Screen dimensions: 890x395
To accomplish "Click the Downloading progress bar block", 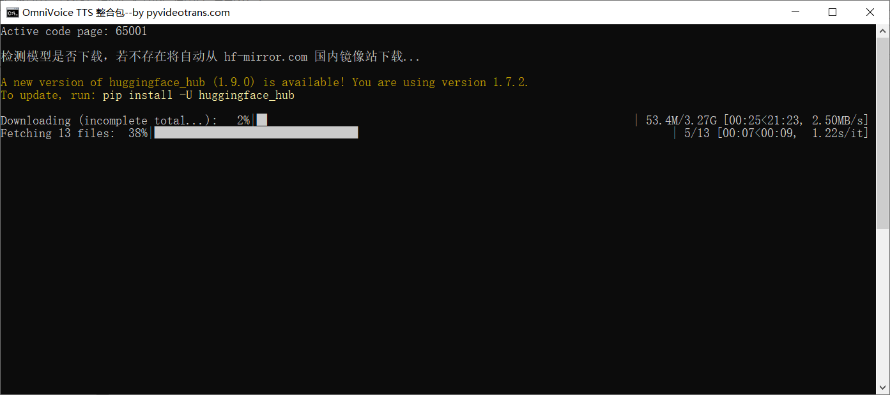I will tap(262, 120).
